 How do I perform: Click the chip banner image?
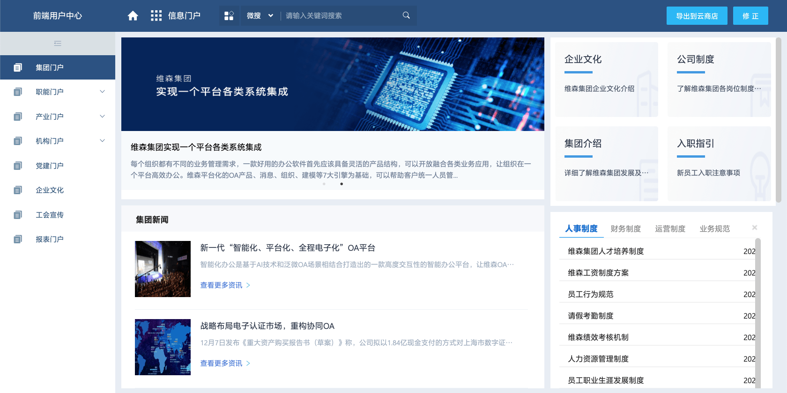click(333, 84)
